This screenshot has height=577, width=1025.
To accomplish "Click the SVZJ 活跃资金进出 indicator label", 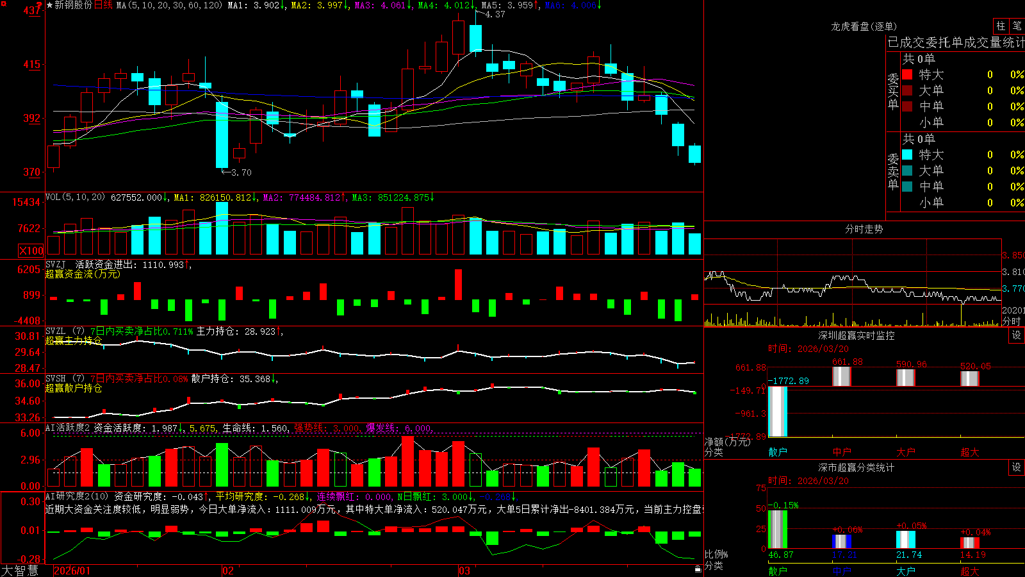I will coord(118,264).
